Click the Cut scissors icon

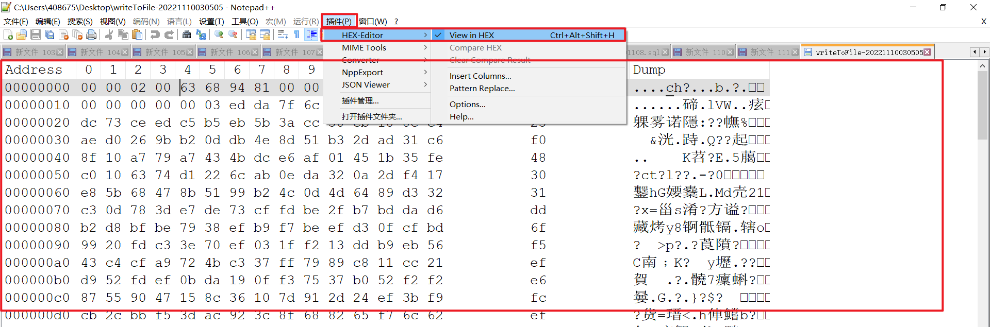click(x=109, y=35)
